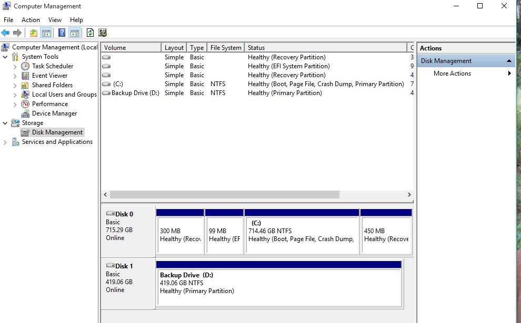Sort by the File System column header
This screenshot has height=323, width=521.
tap(226, 48)
